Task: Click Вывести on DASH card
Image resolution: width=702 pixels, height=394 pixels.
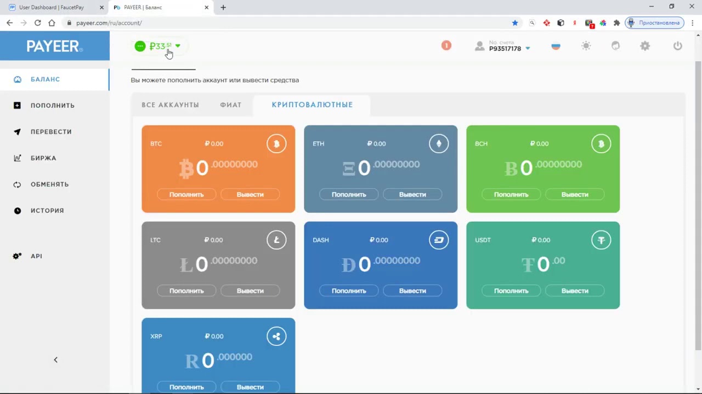Action: (x=412, y=291)
